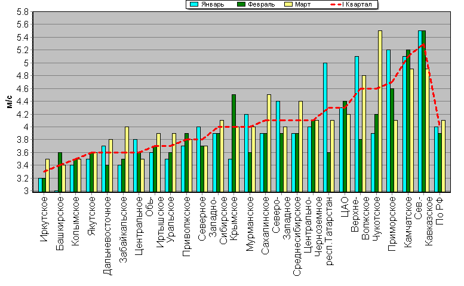Viewport: 464px width, 286px height.
Task: Click the По РФ axis label
Action: pyautogui.click(x=440, y=210)
